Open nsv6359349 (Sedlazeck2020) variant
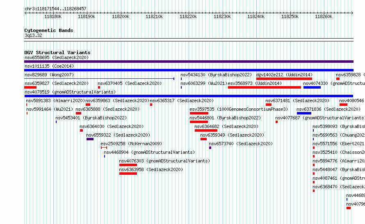Image resolution: width=365 pixels, height=224 pixels. pos(232,135)
